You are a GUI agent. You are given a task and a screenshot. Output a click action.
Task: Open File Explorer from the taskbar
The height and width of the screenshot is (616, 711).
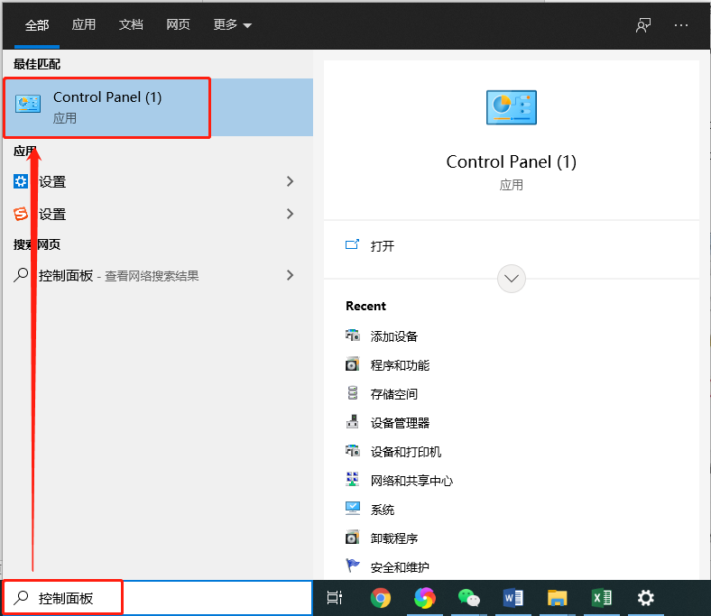coord(557,598)
